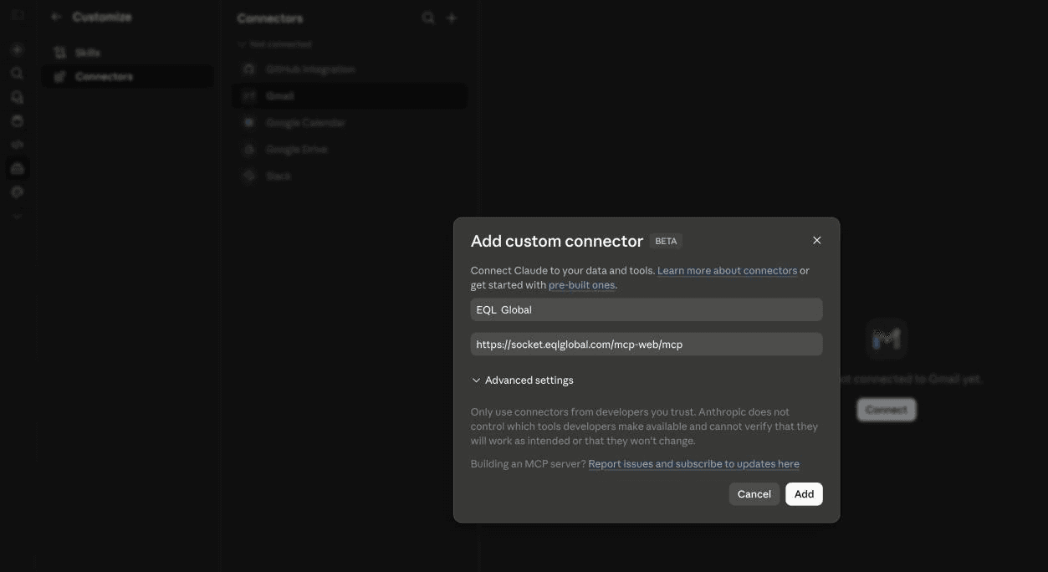This screenshot has height=572, width=1048.
Task: Click the Google Calendar icon in connector list
Action: click(248, 123)
